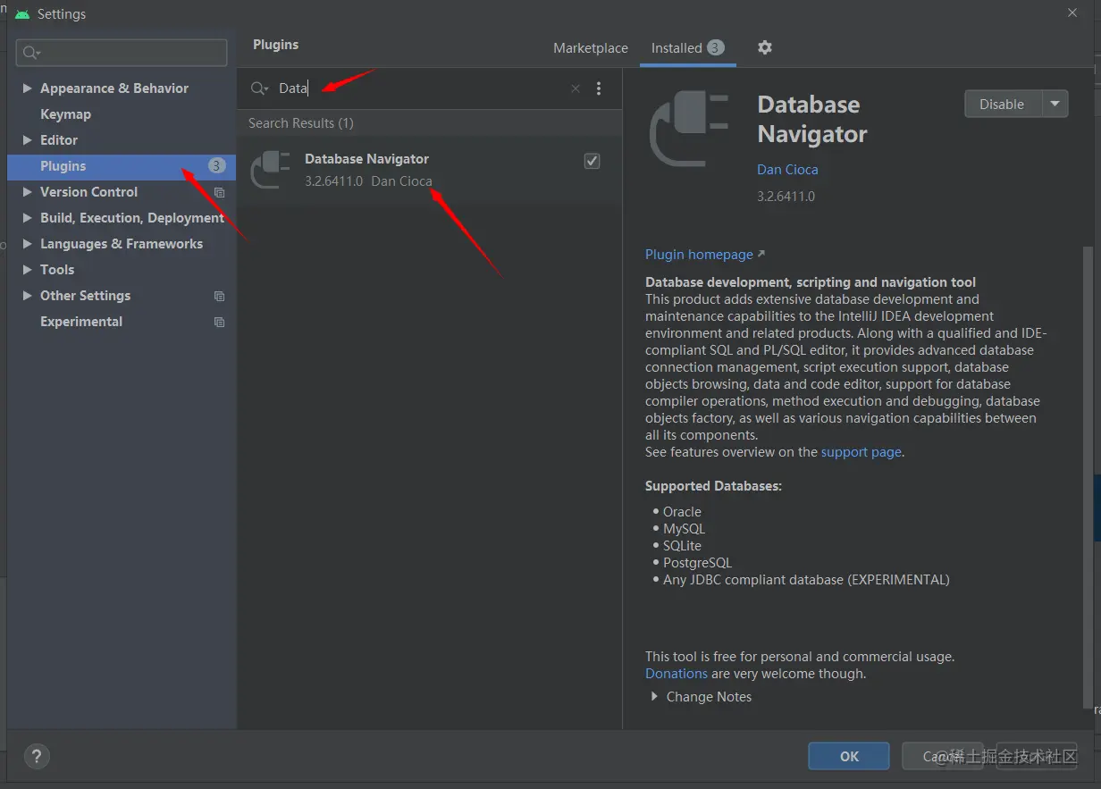Select Experimental in the settings tree
The height and width of the screenshot is (789, 1101).
click(x=81, y=322)
